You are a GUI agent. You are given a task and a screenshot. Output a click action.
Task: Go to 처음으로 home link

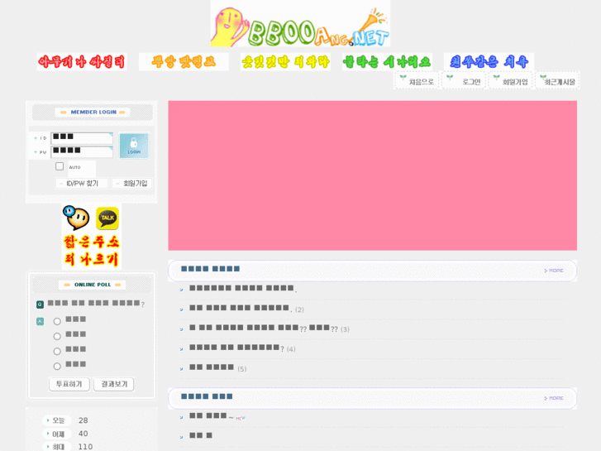coord(417,80)
